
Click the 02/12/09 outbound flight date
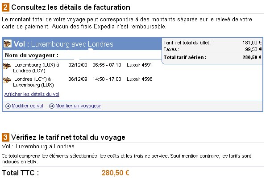click(78, 65)
